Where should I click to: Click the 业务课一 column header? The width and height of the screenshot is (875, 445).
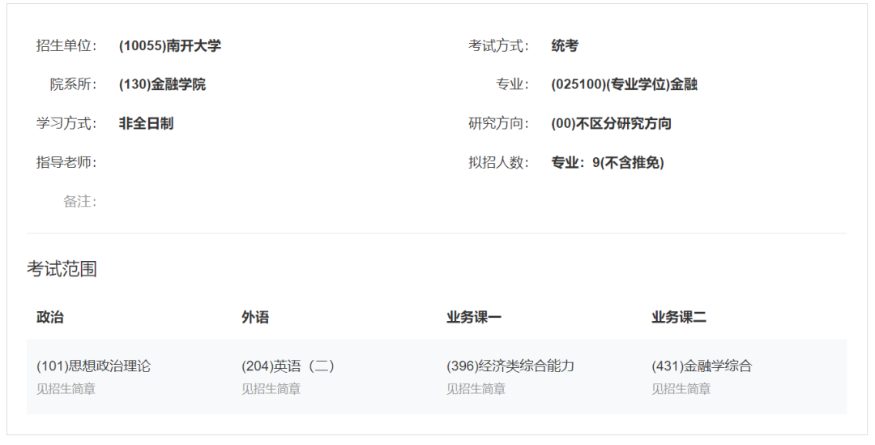pos(474,317)
